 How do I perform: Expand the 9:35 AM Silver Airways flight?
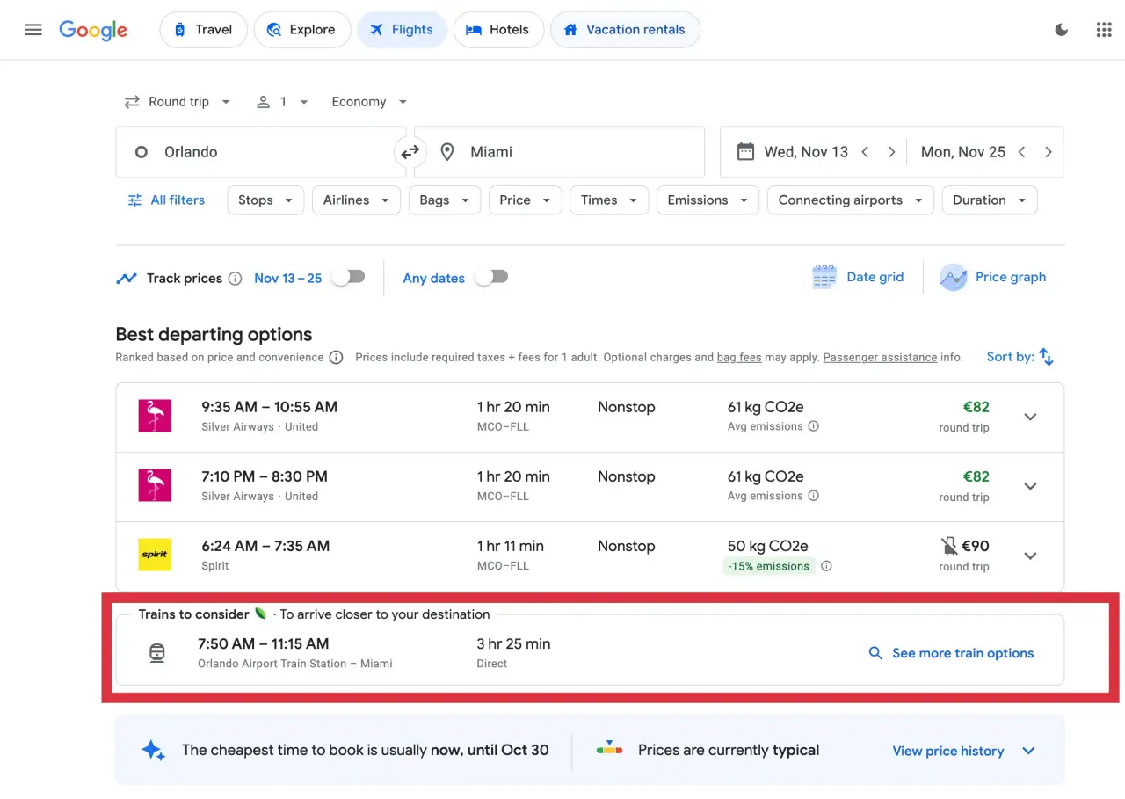point(1031,418)
